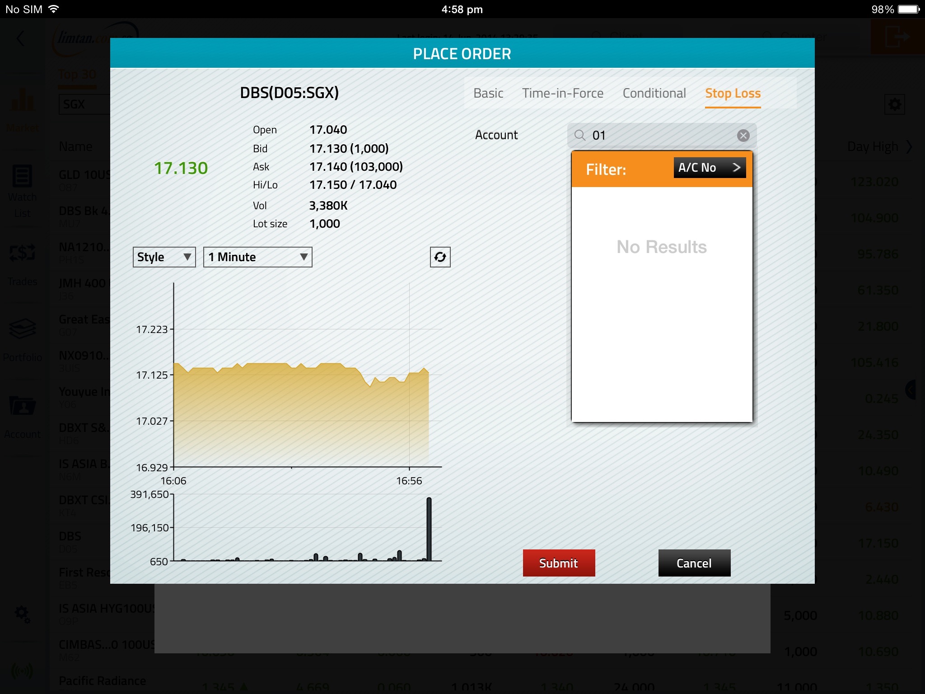Click the DBS(D05:SGX) stock title

[x=289, y=93]
